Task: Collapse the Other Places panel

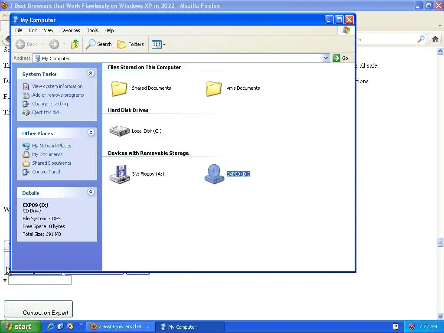Action: tap(91, 133)
